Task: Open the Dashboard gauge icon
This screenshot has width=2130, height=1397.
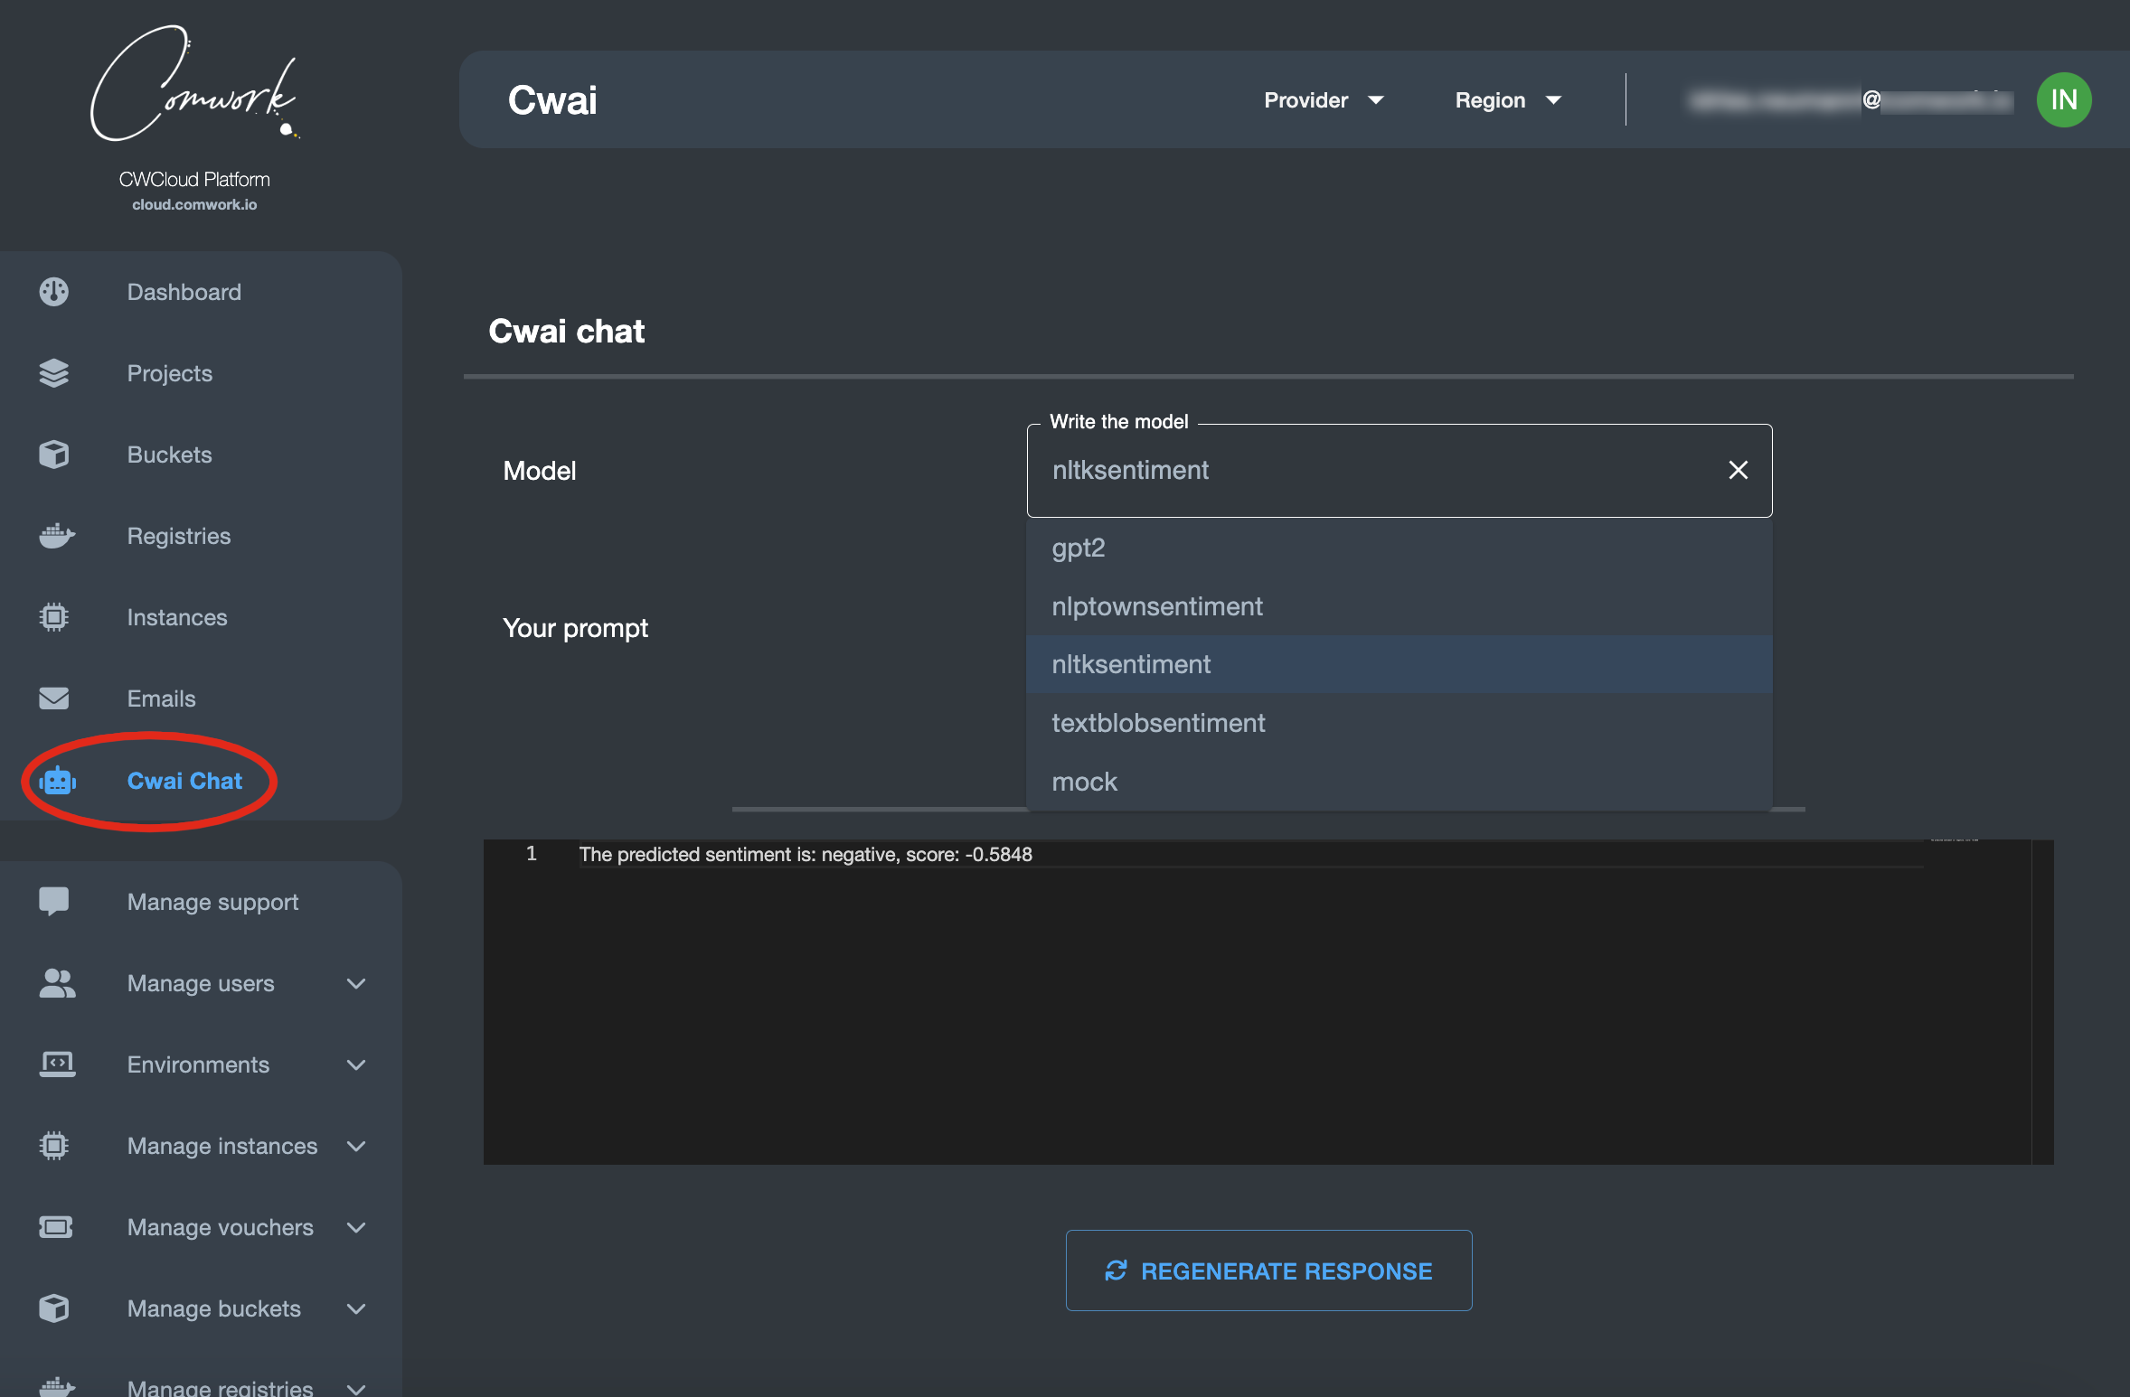Action: (x=54, y=292)
